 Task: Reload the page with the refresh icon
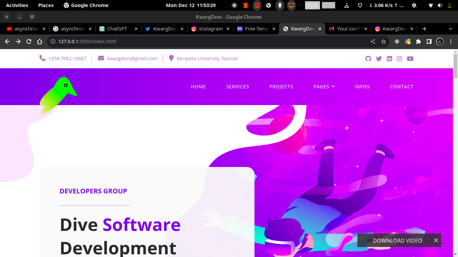tap(29, 41)
